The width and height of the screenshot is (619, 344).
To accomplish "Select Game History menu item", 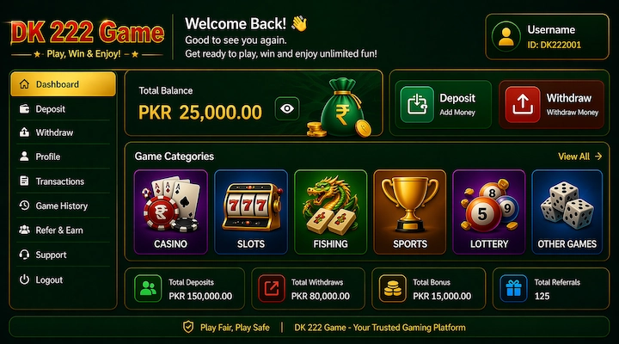I will 63,206.
